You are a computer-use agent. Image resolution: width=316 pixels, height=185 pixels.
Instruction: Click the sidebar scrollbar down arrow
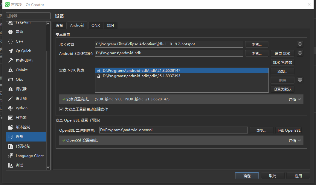click(48, 168)
